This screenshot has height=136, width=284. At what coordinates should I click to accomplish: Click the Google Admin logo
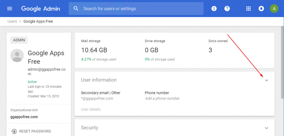[x=41, y=9]
